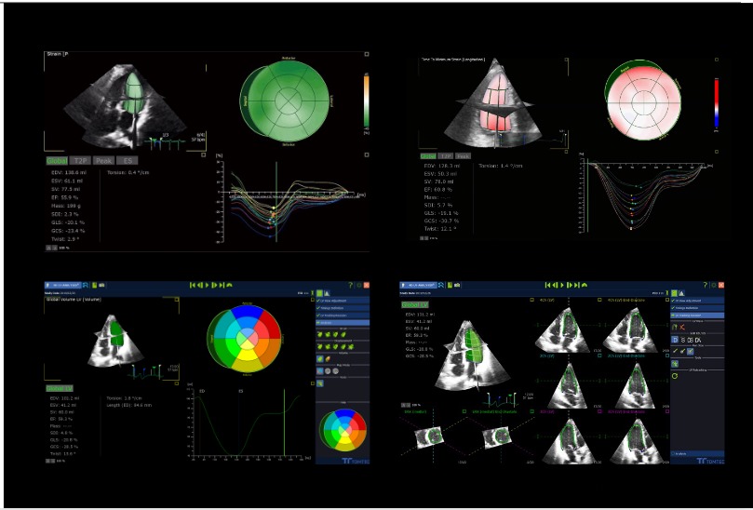Toggle LV Tracking Revision step in bottom-right sidebar

[691, 316]
